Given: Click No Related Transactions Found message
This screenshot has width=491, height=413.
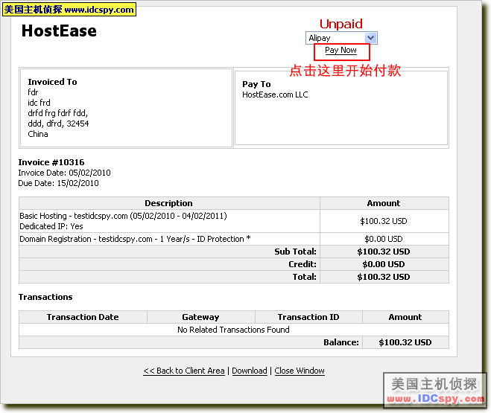Looking at the screenshot, I should pos(233,330).
